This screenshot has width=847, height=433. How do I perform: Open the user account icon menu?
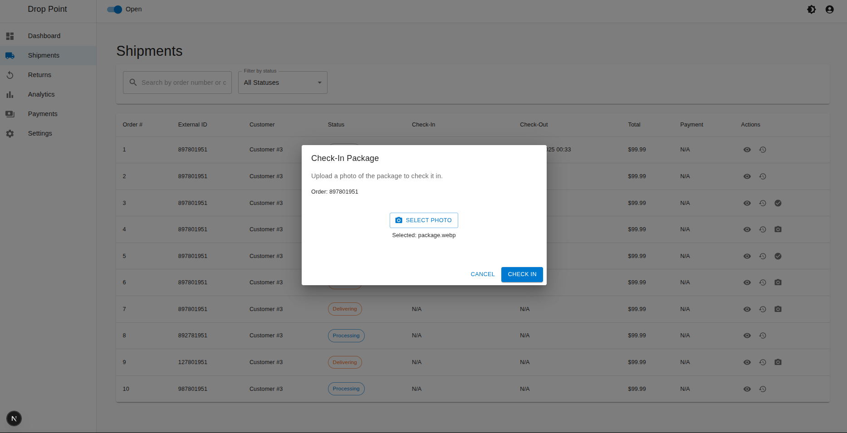click(x=829, y=10)
